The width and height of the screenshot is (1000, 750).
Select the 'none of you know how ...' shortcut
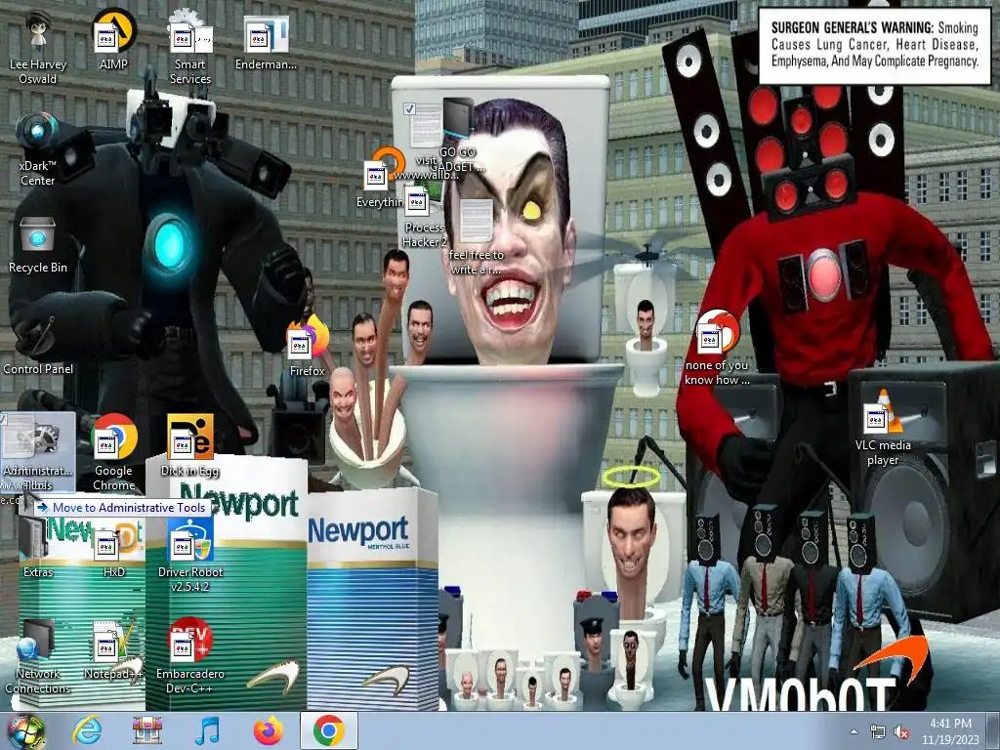pyautogui.click(x=717, y=349)
